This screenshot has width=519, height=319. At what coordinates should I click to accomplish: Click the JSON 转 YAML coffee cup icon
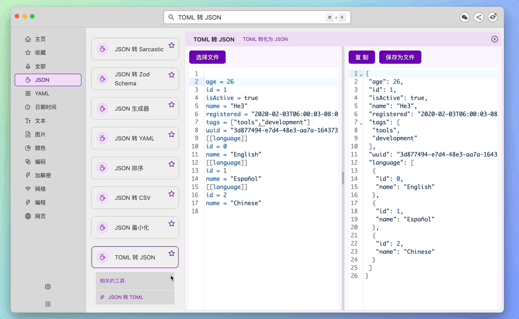[x=102, y=138]
